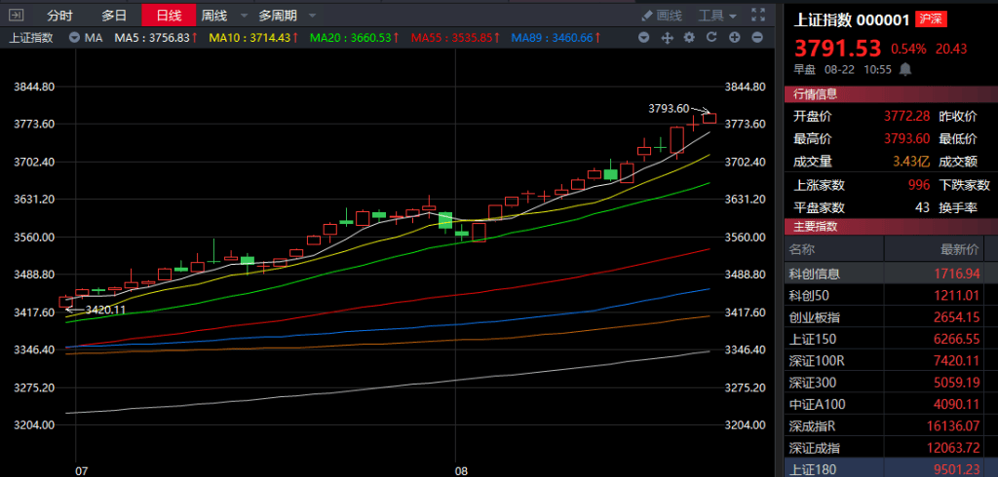Click the move crosshair arrows icon

[x=667, y=38]
